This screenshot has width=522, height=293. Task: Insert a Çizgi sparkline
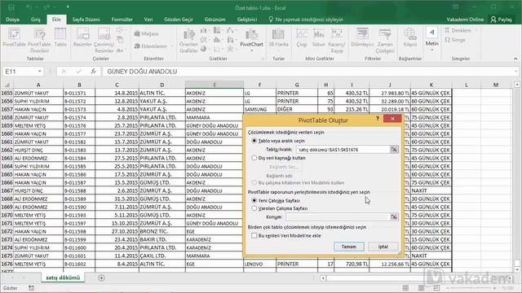click(x=302, y=37)
